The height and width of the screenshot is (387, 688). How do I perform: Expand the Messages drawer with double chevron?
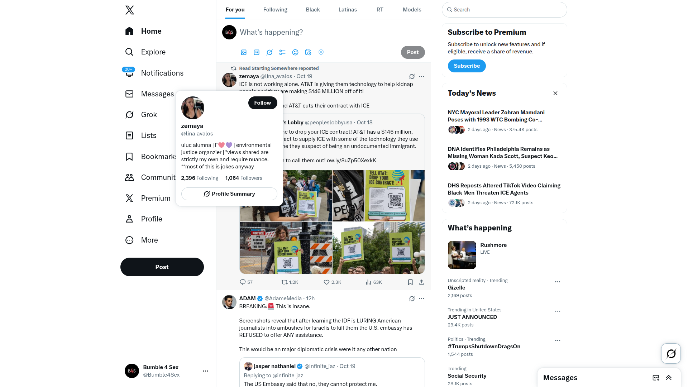(x=669, y=378)
